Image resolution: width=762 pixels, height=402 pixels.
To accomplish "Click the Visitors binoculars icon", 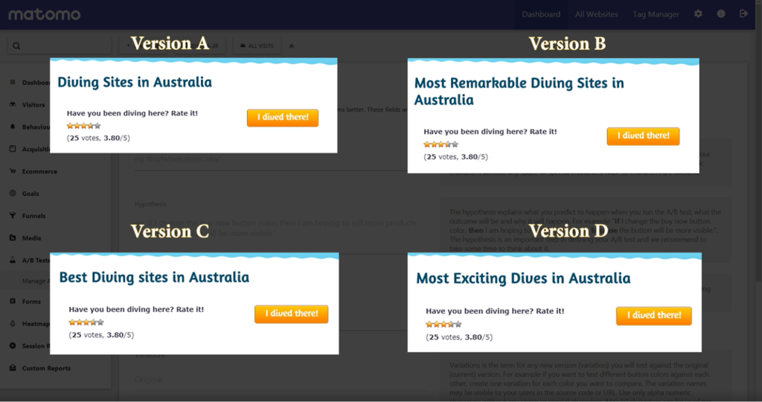I will [x=13, y=104].
